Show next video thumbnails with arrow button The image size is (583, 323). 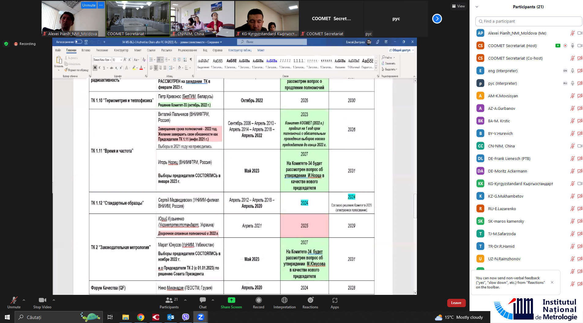437,19
